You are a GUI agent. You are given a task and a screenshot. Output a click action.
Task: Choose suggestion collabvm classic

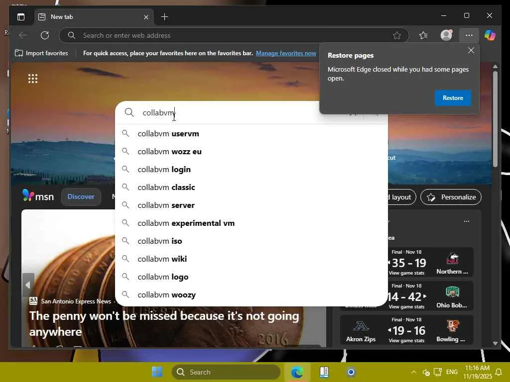tap(252, 188)
